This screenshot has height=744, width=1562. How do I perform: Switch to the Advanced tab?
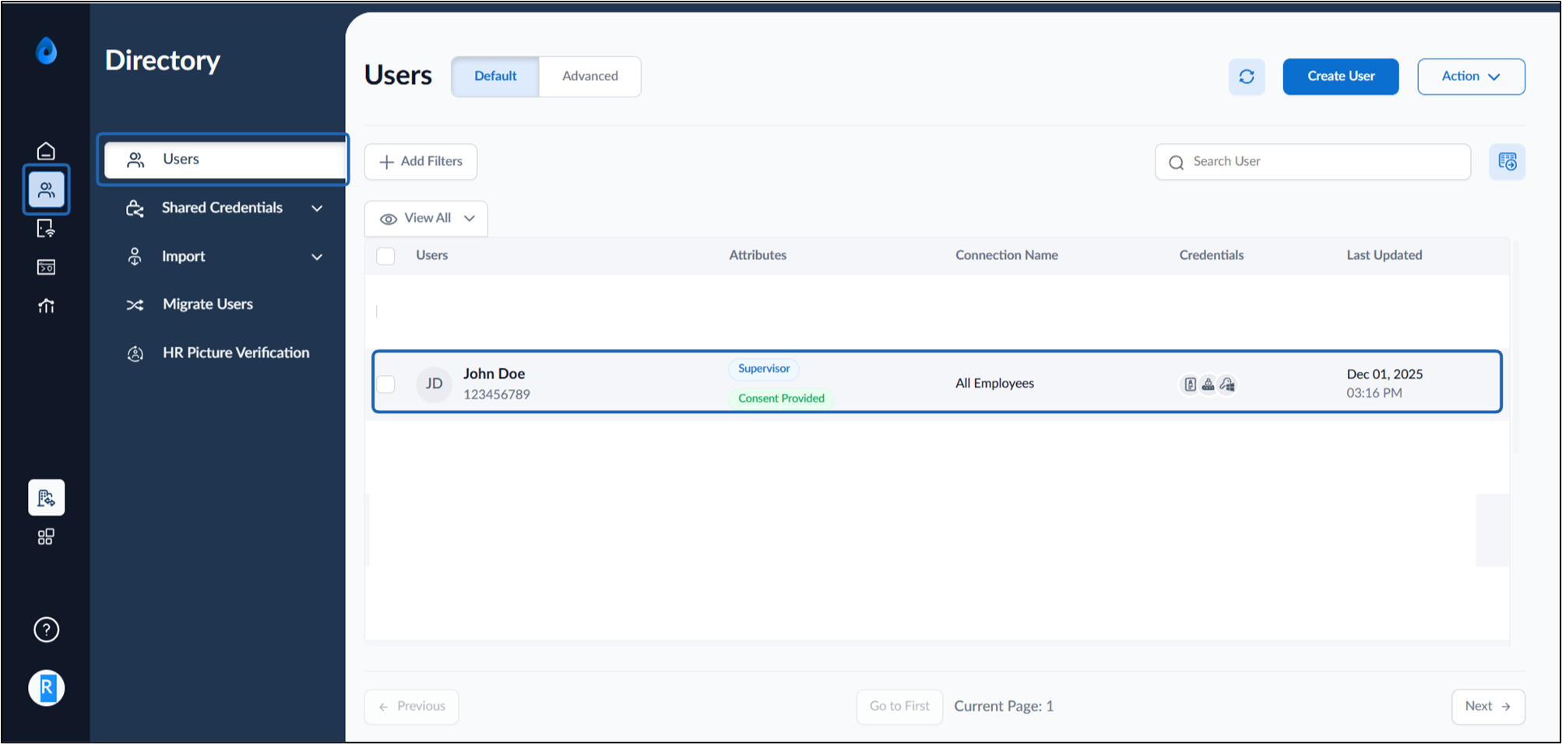[x=590, y=76]
